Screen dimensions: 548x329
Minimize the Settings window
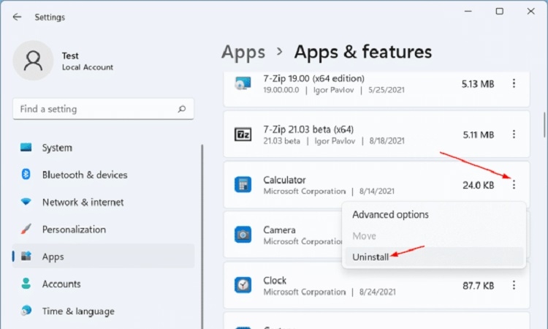[468, 11]
